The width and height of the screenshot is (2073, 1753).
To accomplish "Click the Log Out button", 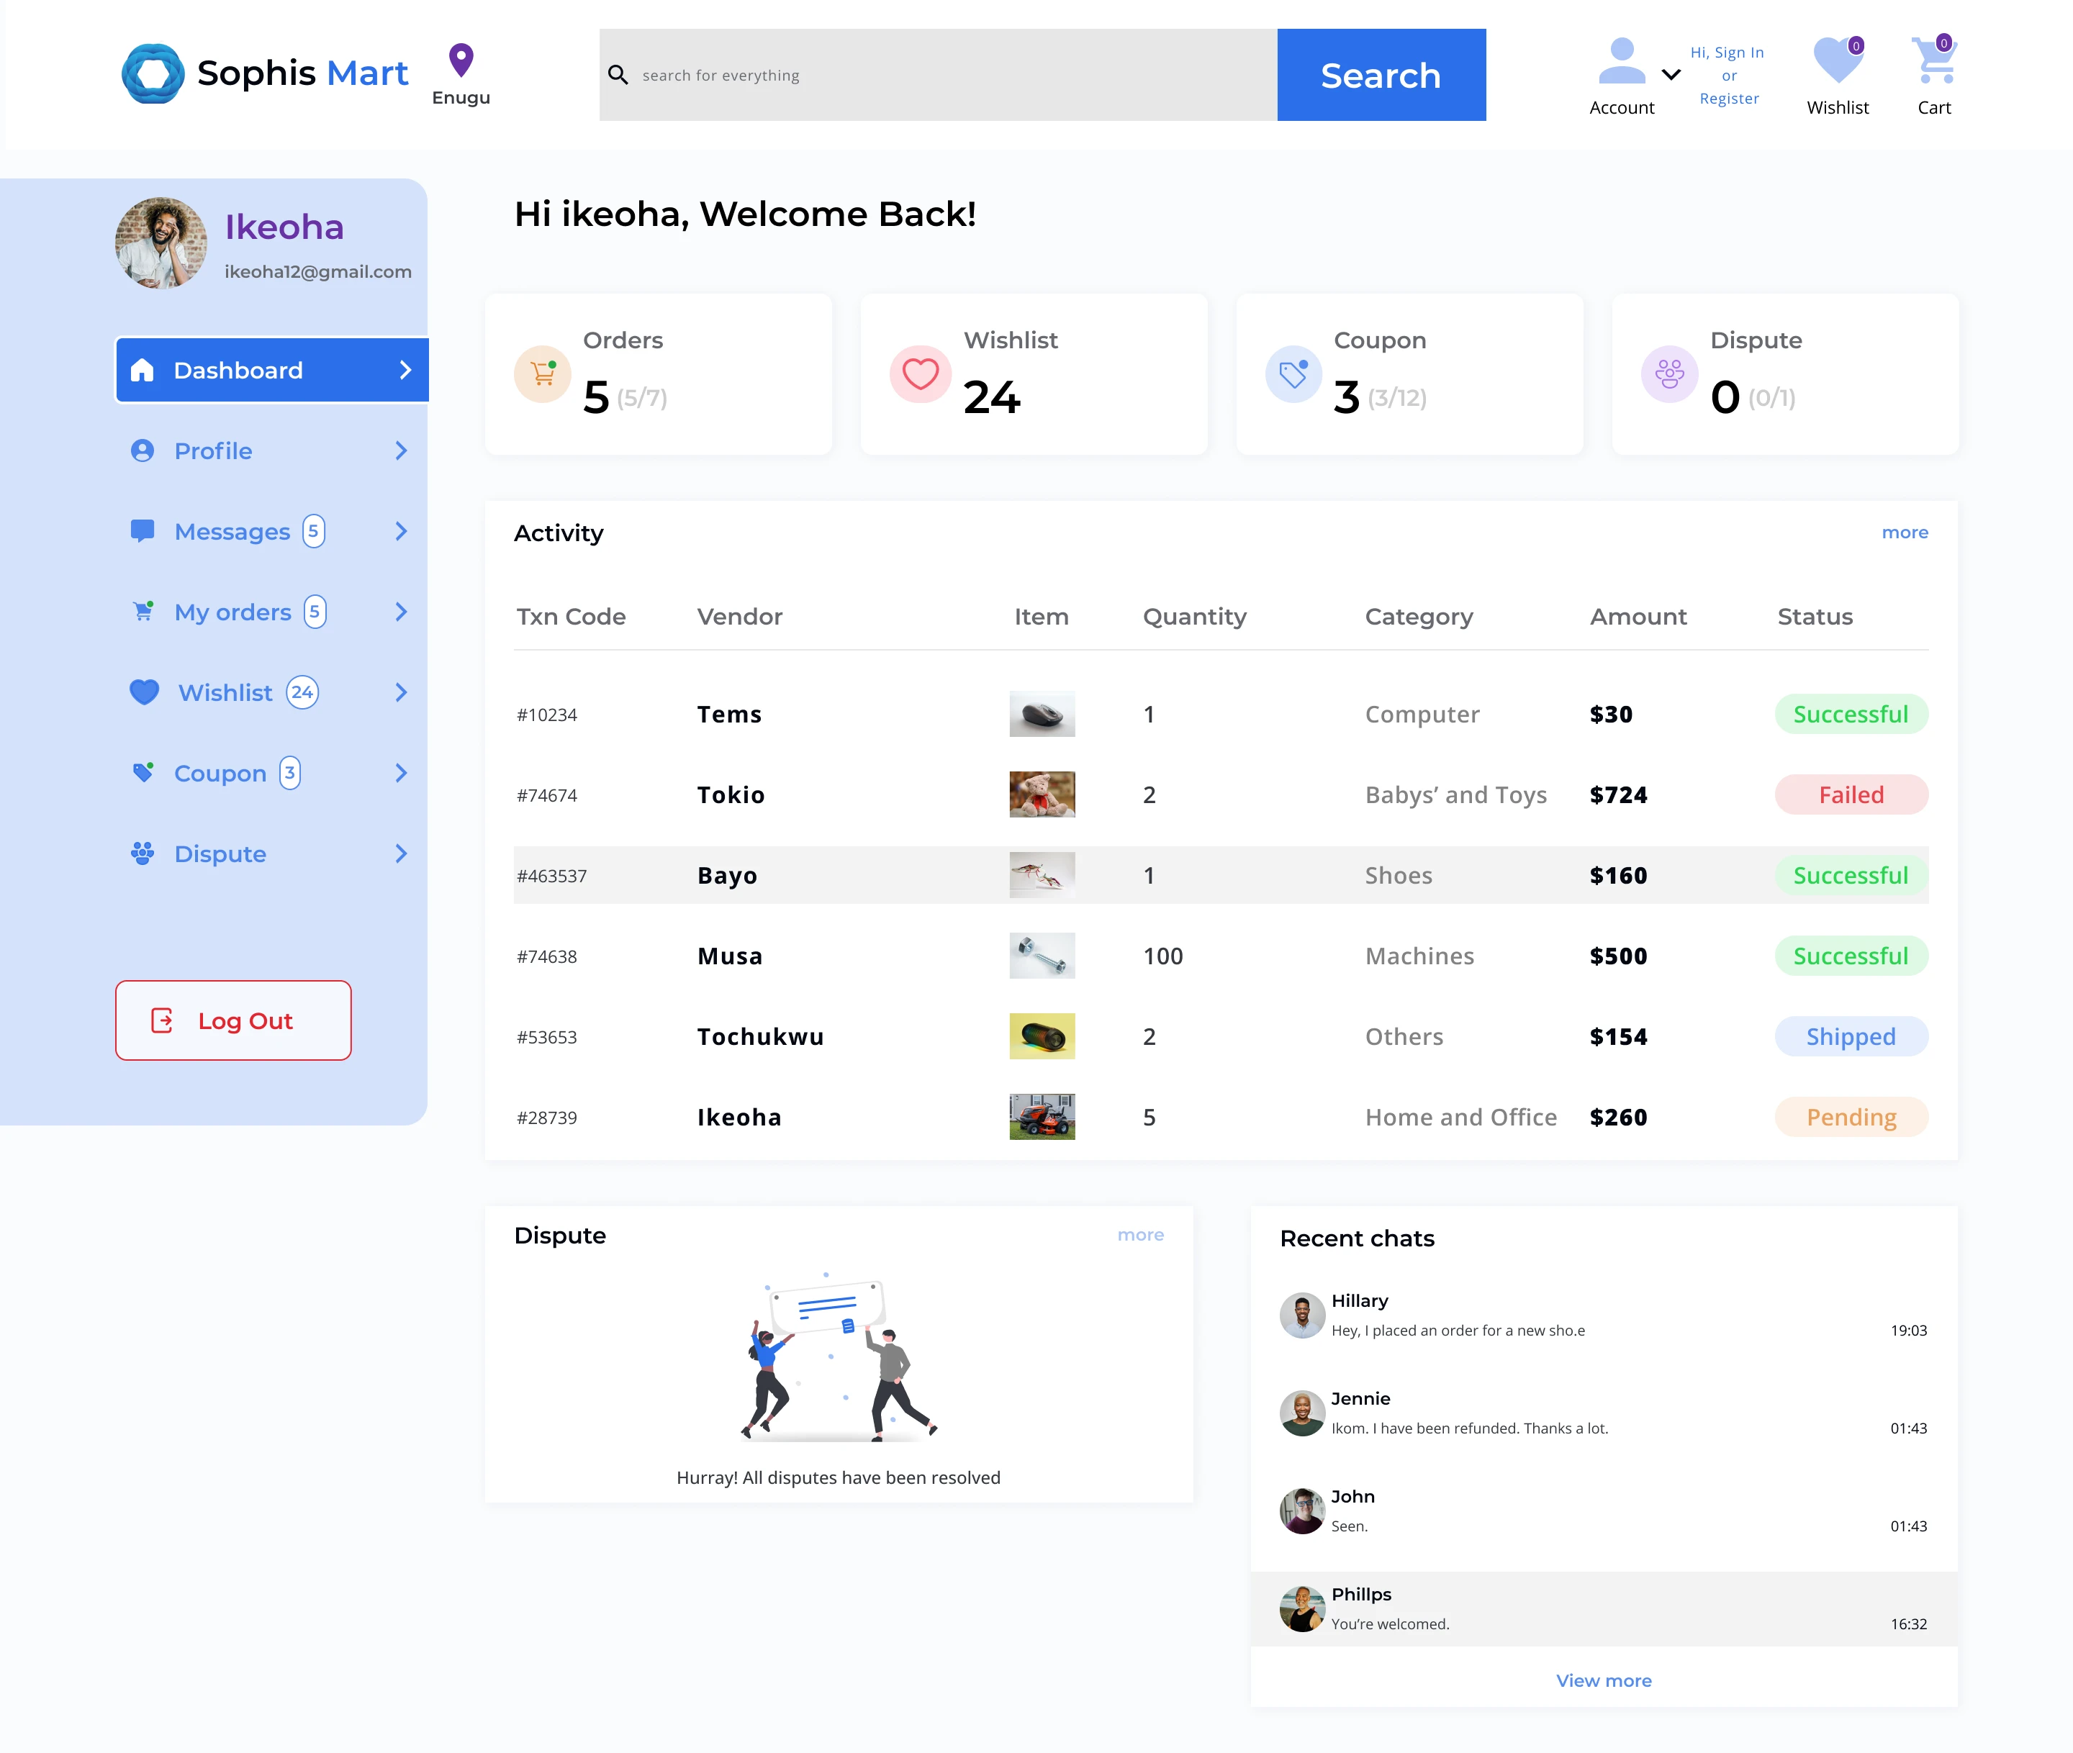I will 232,1020.
